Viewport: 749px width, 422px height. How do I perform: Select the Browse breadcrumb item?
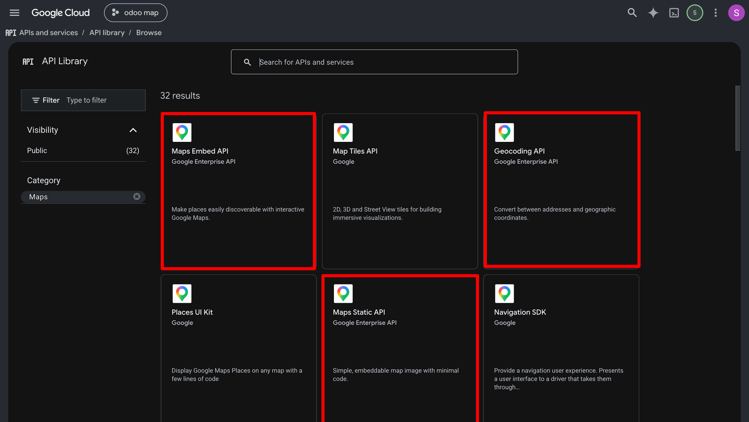[x=149, y=33]
